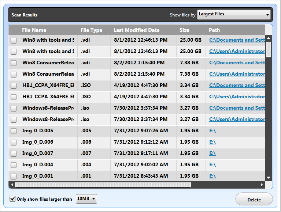This screenshot has height=212, width=281.
Task: Select checkbox for Img_0_D.007 file
Action: 14,154
